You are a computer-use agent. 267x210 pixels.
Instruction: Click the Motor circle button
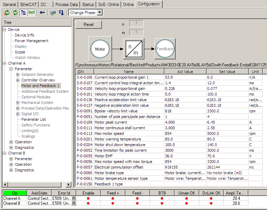click(x=100, y=49)
